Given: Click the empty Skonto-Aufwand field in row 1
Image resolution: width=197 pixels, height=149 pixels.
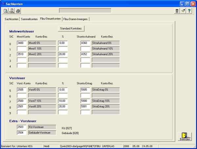Looking at the screenshot, I should 85,48.
